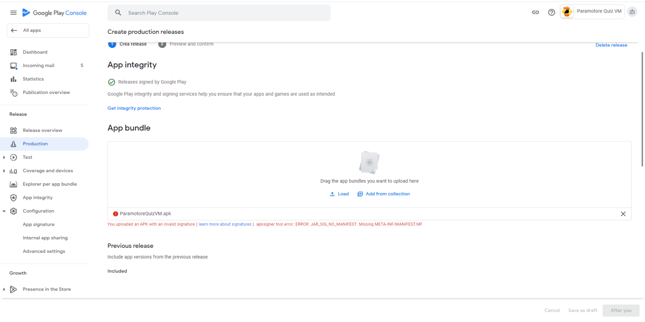The image size is (645, 322).
Task: Open the hamburger navigation menu
Action: 13,13
